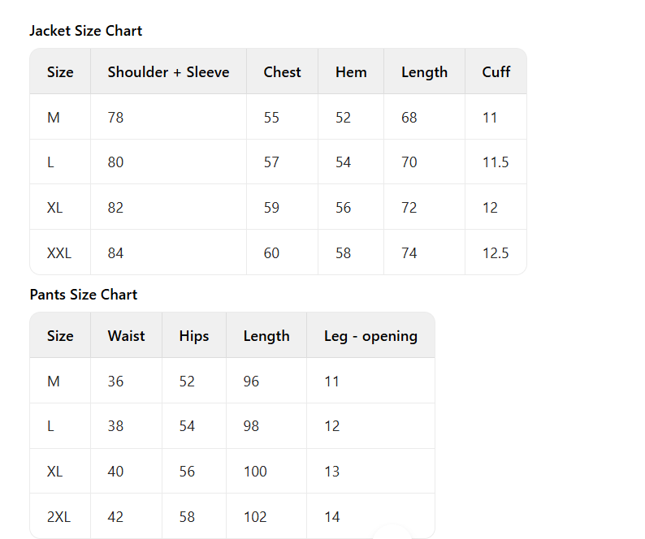Click the jacket chart Length header
Image resolution: width=645 pixels, height=539 pixels.
(x=424, y=72)
